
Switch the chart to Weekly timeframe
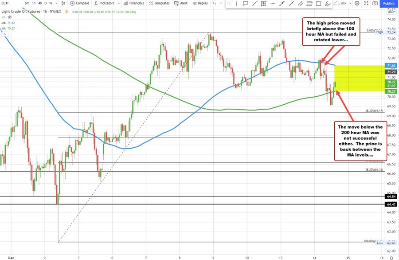[x=51, y=3]
